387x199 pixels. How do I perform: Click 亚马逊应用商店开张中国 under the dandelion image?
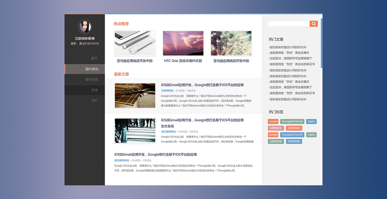[x=231, y=61]
